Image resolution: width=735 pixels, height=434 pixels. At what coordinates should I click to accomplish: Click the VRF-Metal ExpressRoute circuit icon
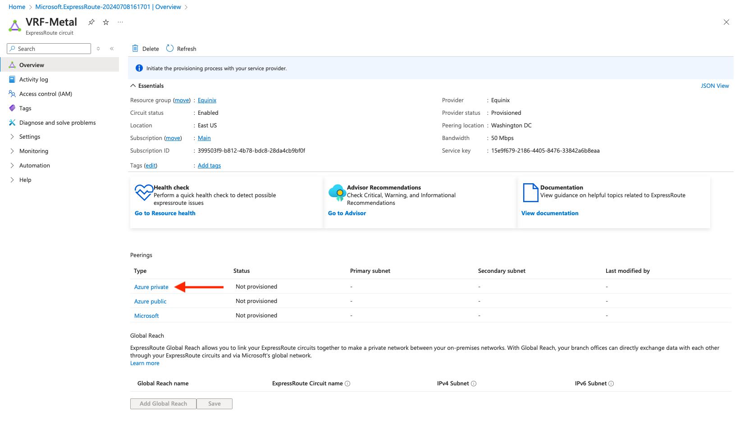pyautogui.click(x=15, y=26)
